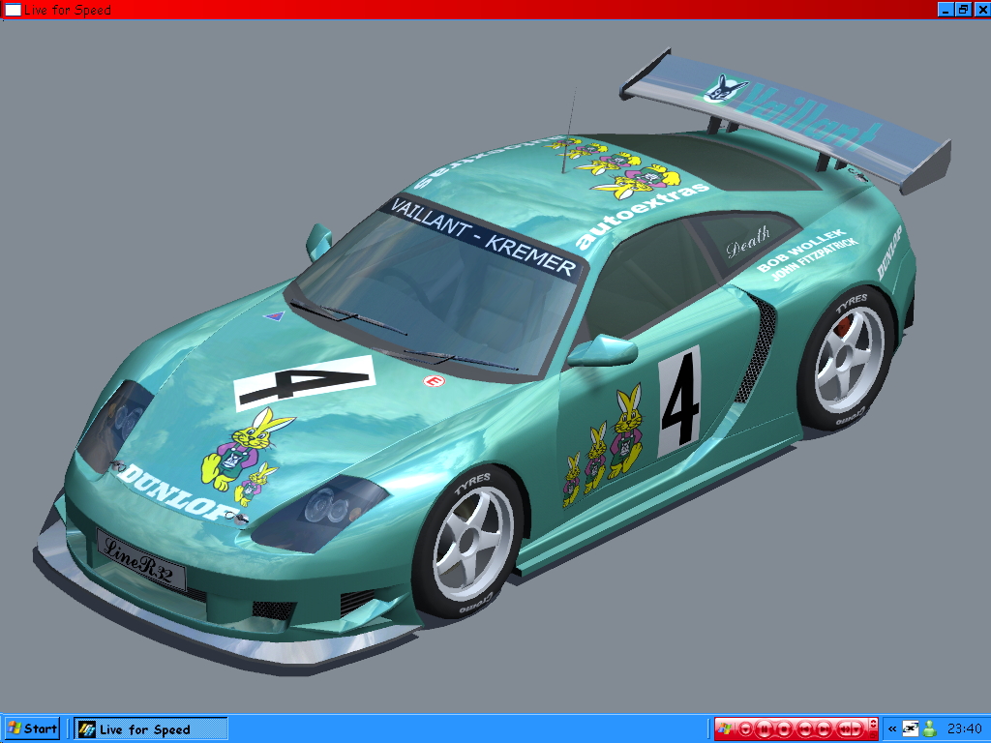Expand hidden system tray icons

[x=891, y=729]
